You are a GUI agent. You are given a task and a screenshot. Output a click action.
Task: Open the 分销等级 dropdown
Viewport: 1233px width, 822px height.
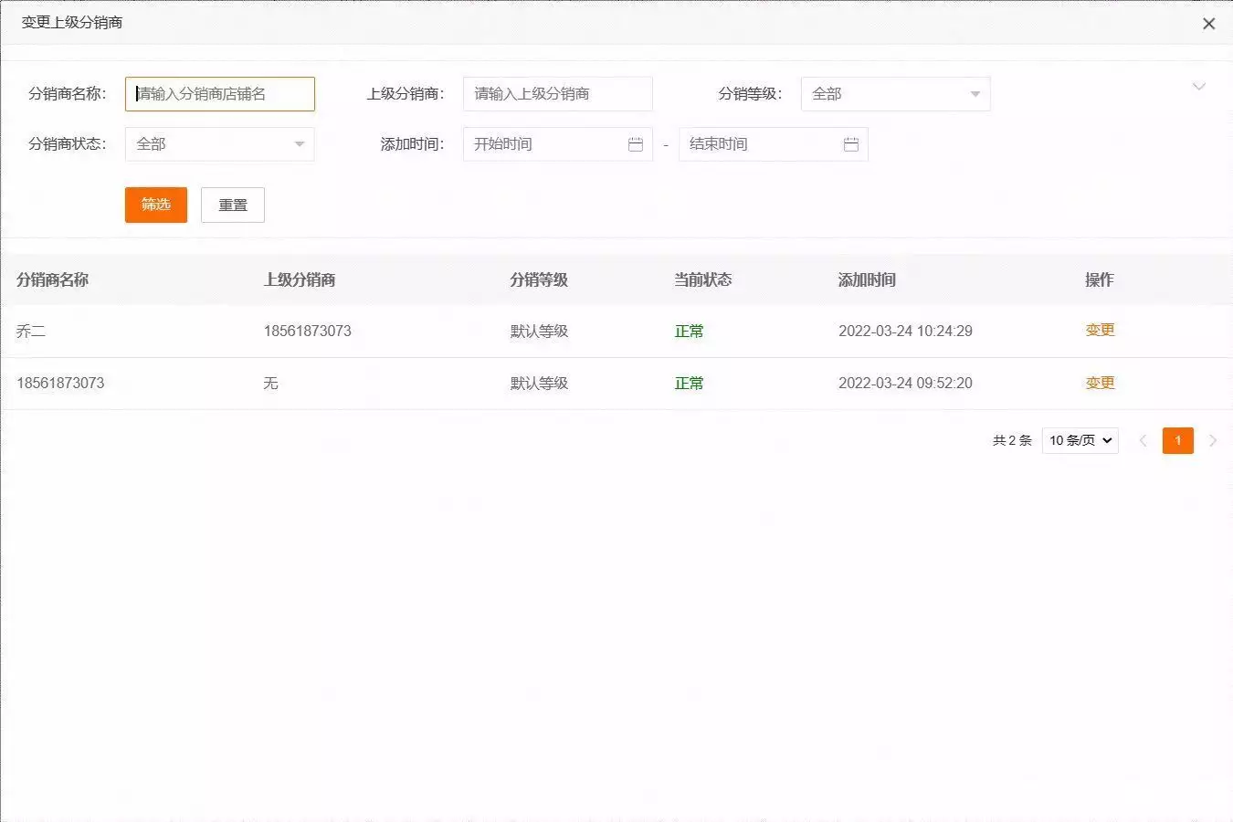[x=895, y=94]
